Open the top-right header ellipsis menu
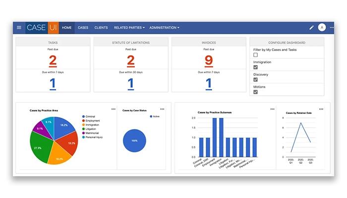347x198 pixels. (x=332, y=28)
